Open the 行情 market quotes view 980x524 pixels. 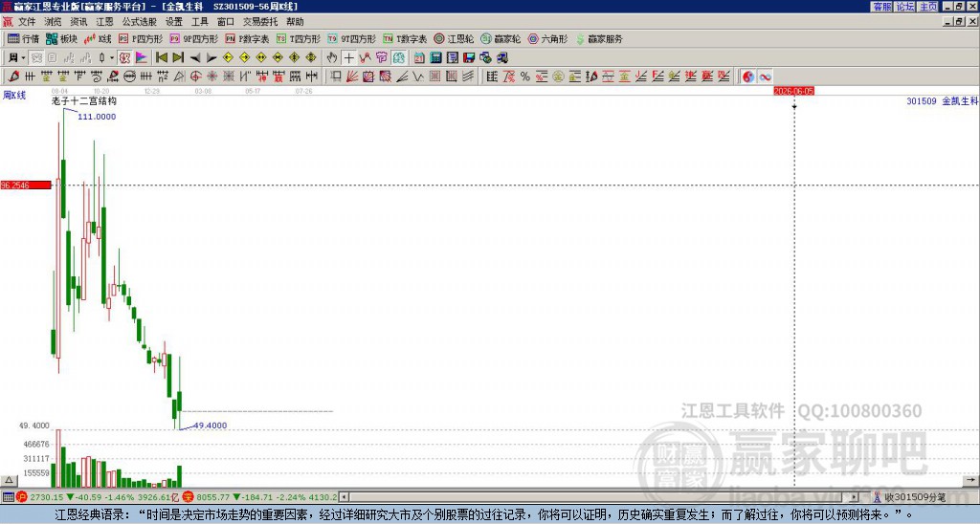click(x=23, y=38)
